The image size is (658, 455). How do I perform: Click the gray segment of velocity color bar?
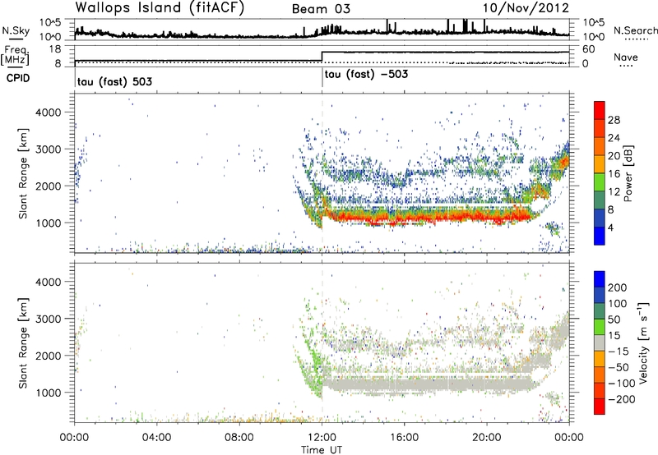pyautogui.click(x=600, y=343)
